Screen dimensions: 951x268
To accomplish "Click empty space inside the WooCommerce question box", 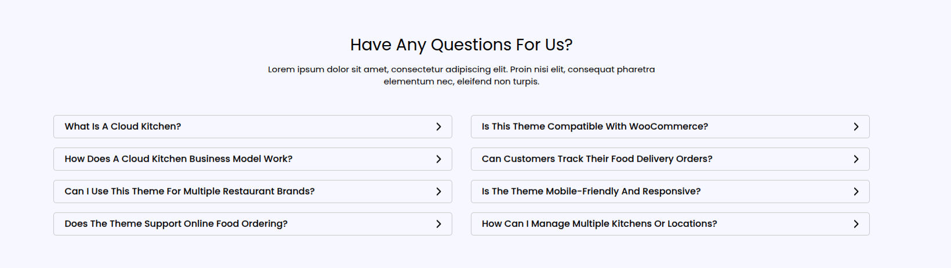I will (x=777, y=127).
